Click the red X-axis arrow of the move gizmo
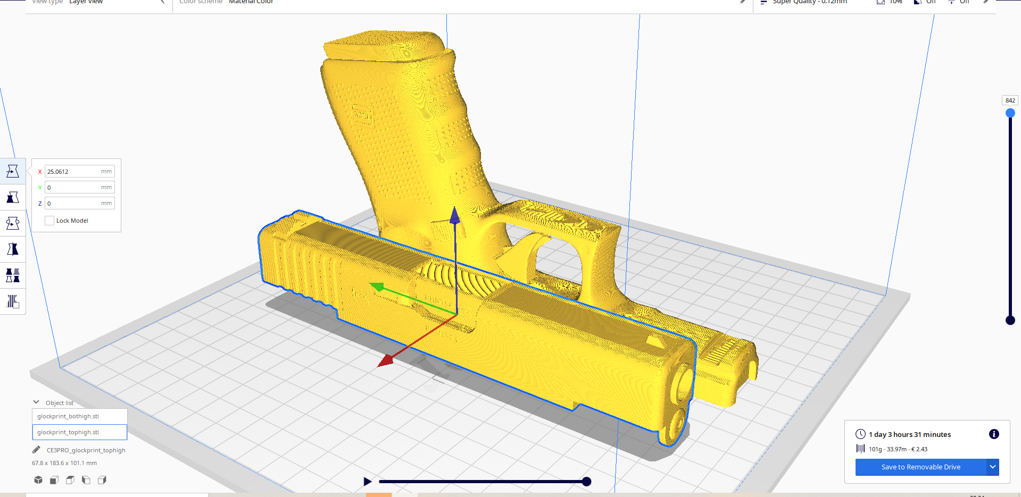 pos(386,361)
